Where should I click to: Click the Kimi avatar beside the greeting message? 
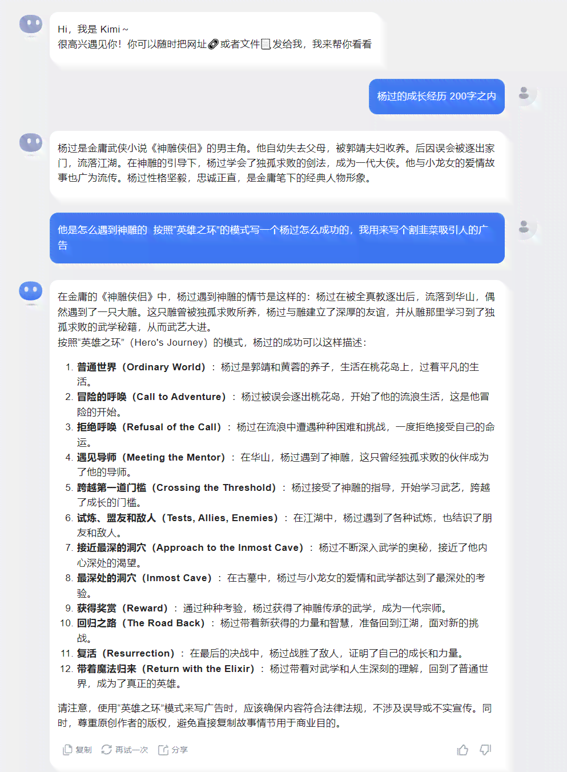pos(31,25)
